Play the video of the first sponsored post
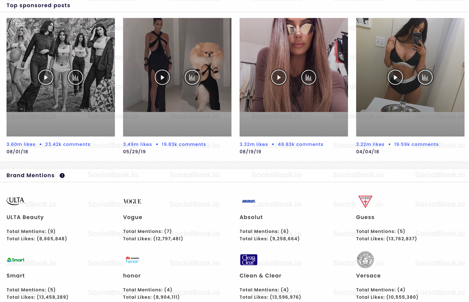 [x=46, y=77]
